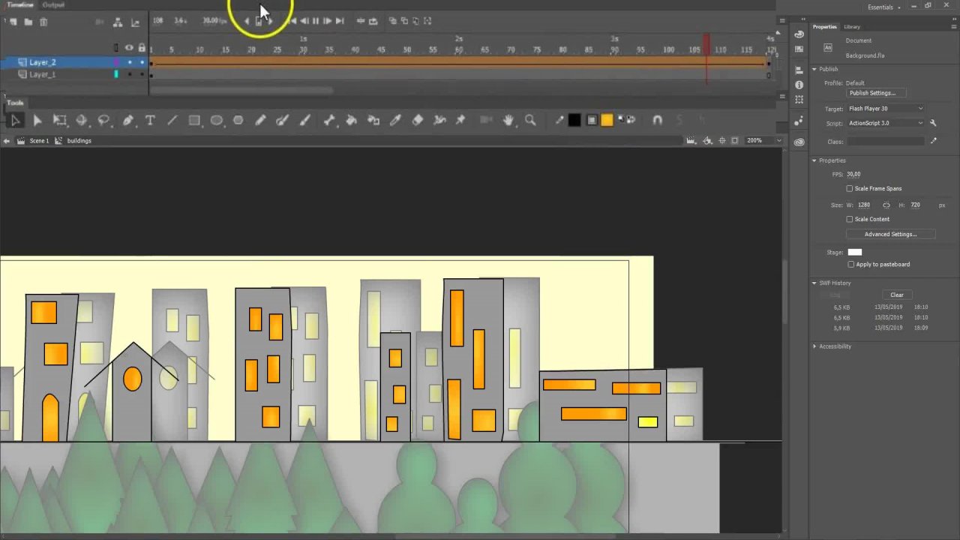Toggle lock dot for Layer_2
The width and height of the screenshot is (960, 540).
142,62
